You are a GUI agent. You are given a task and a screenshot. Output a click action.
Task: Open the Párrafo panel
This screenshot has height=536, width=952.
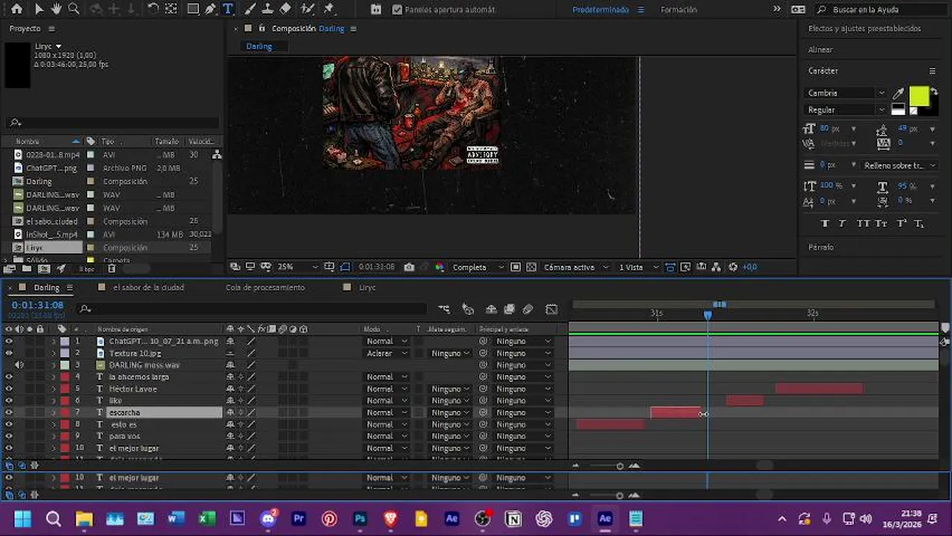tap(821, 246)
